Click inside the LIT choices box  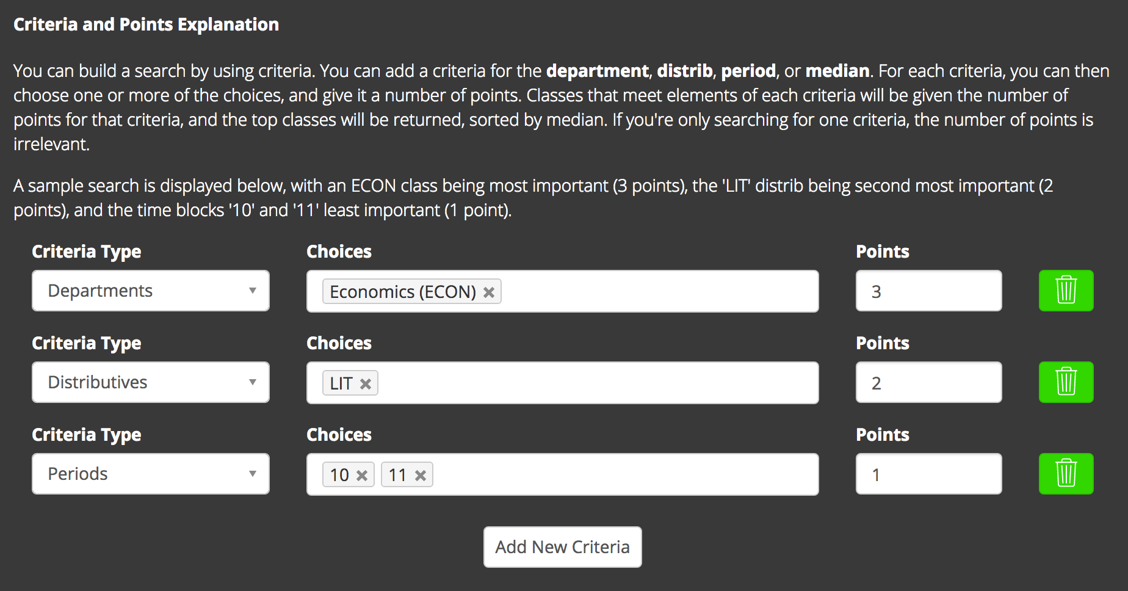tap(598, 383)
